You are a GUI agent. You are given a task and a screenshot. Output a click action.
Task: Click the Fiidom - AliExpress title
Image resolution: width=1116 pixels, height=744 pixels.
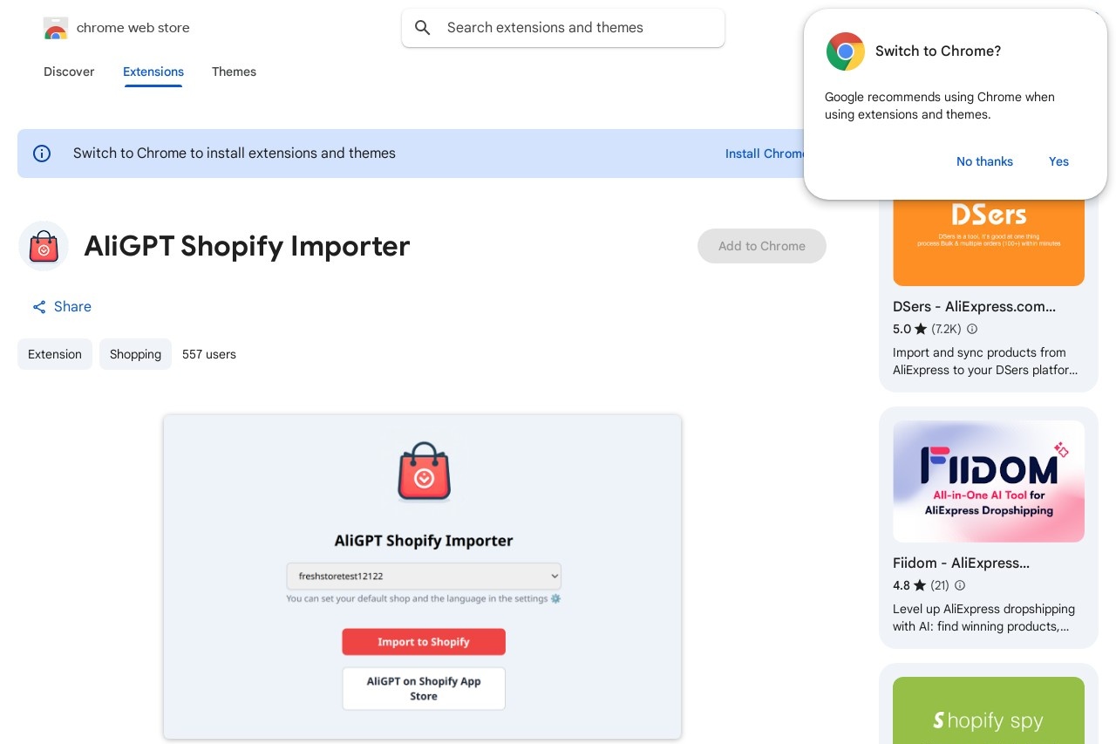[x=961, y=563]
